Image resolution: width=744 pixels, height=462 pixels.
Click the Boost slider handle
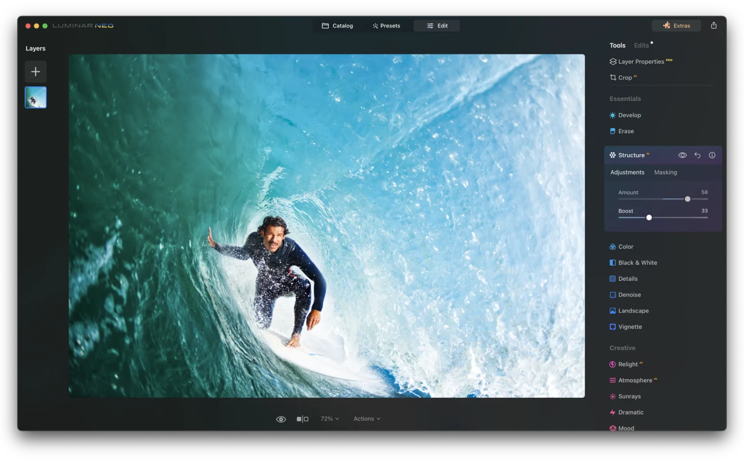coord(649,218)
